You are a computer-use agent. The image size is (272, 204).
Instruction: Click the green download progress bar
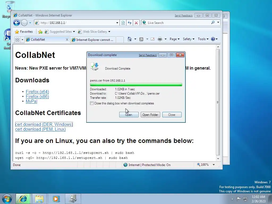pos(136,85)
